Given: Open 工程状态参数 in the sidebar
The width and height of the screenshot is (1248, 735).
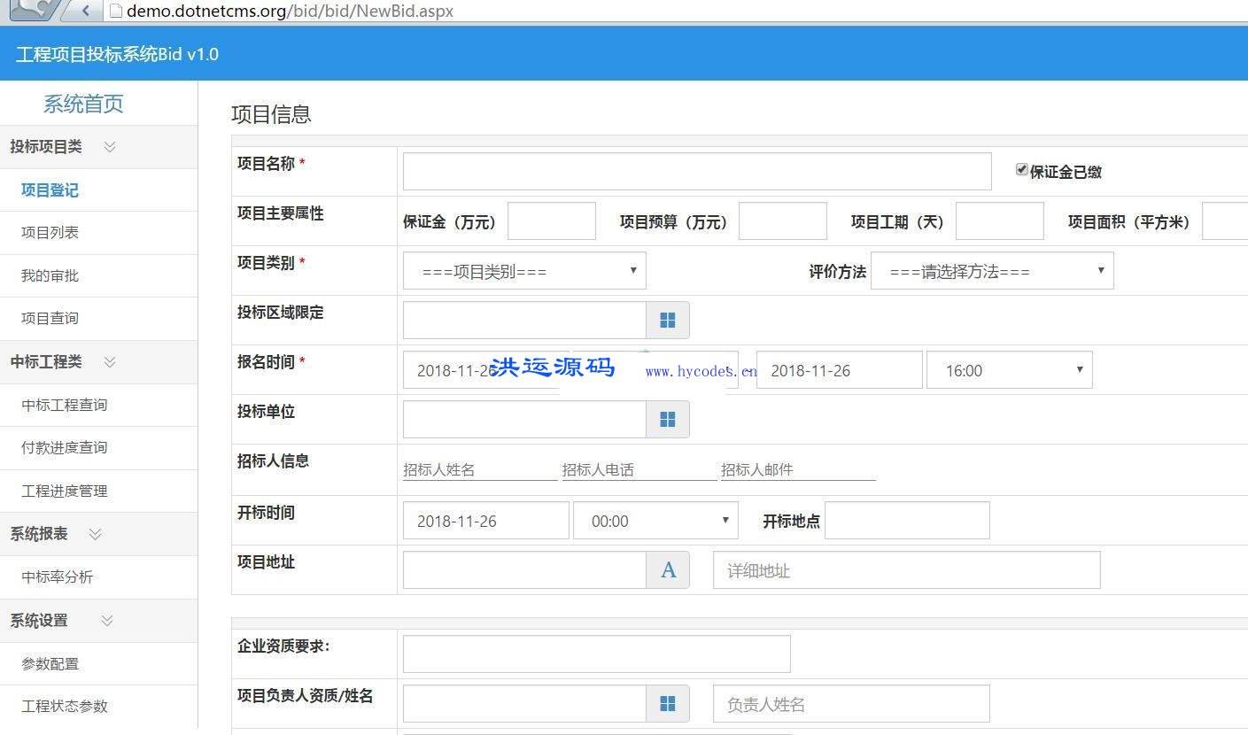Looking at the screenshot, I should (64, 707).
